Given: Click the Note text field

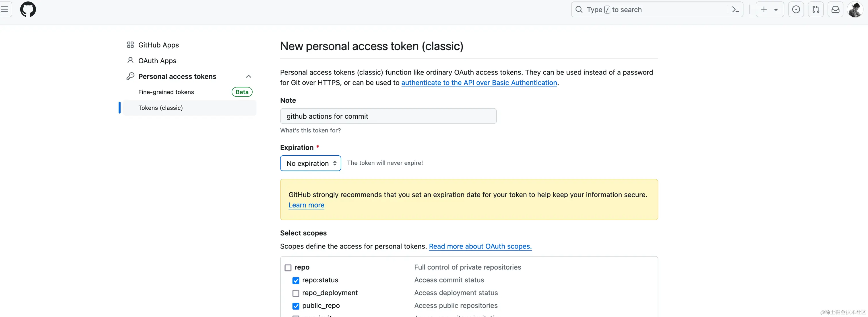Looking at the screenshot, I should click(x=388, y=116).
